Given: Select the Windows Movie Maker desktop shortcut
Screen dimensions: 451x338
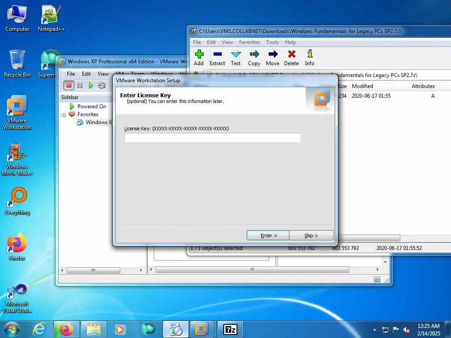Looking at the screenshot, I should click(x=17, y=159).
